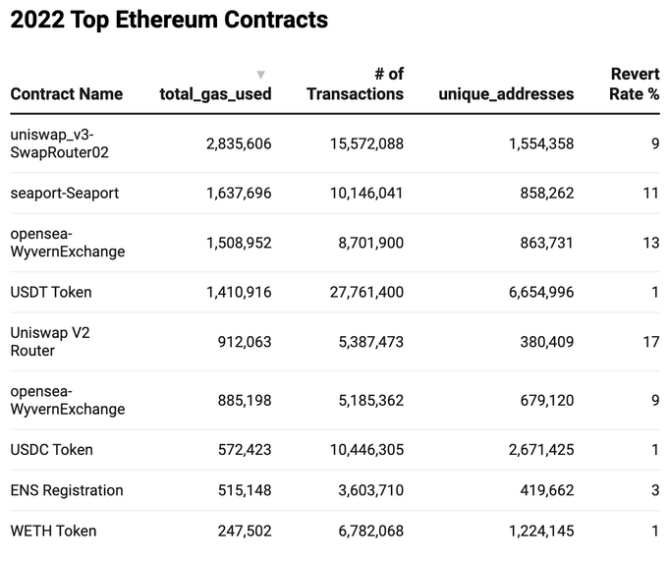The image size is (668, 561).
Task: Sort table by total_gas_used header
Action: point(215,94)
